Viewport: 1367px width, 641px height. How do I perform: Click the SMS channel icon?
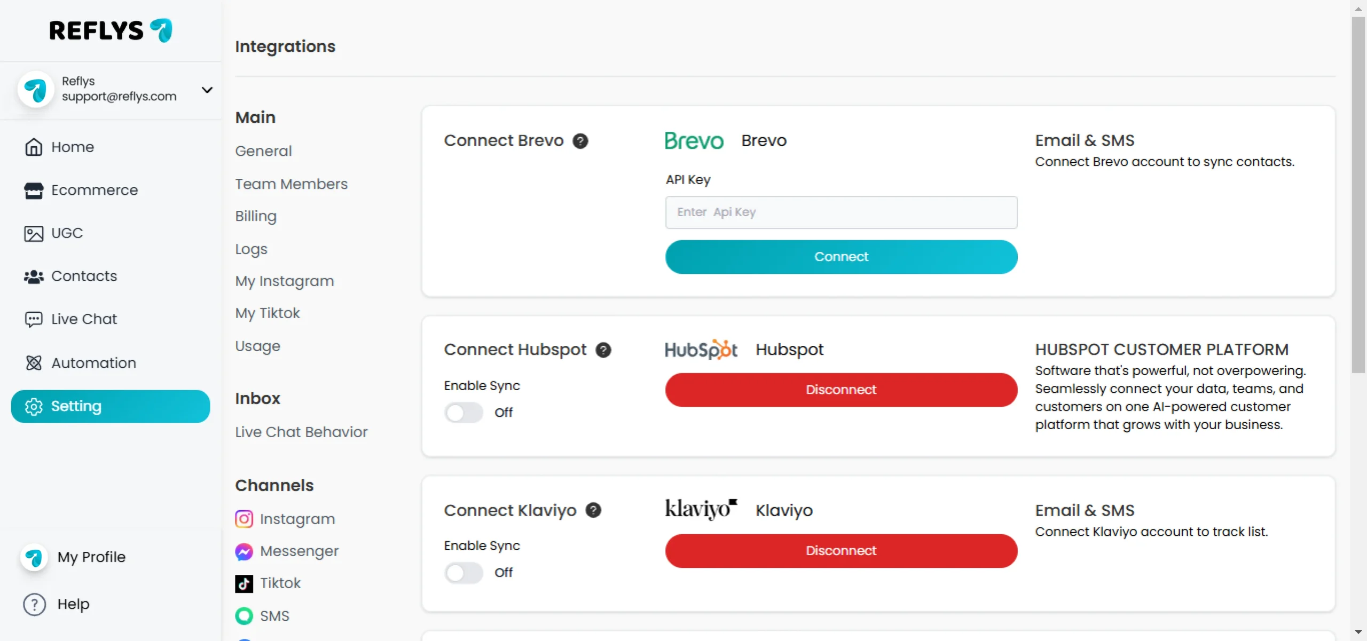pos(244,616)
